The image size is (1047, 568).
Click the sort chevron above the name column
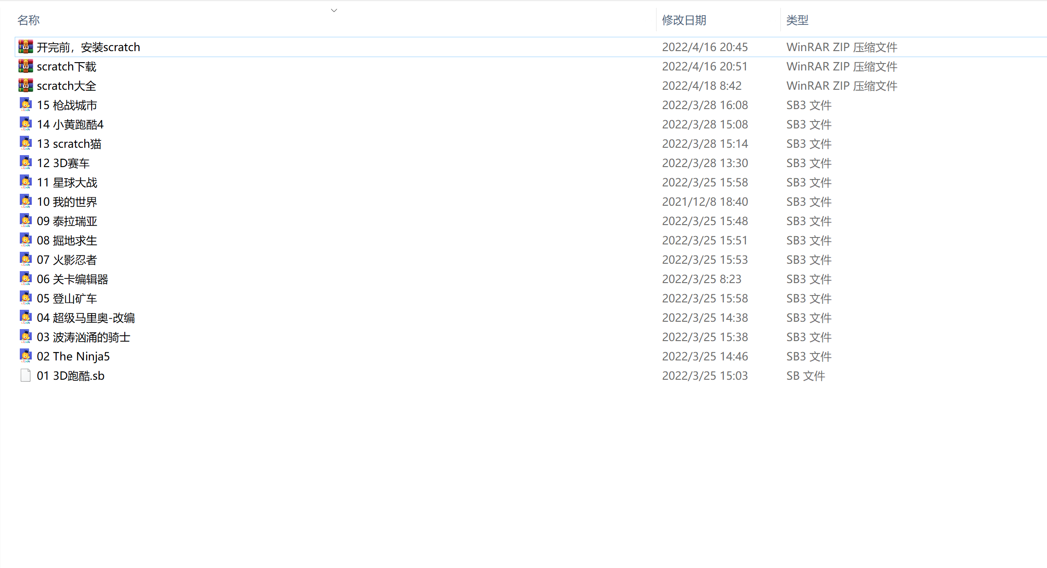(x=334, y=10)
